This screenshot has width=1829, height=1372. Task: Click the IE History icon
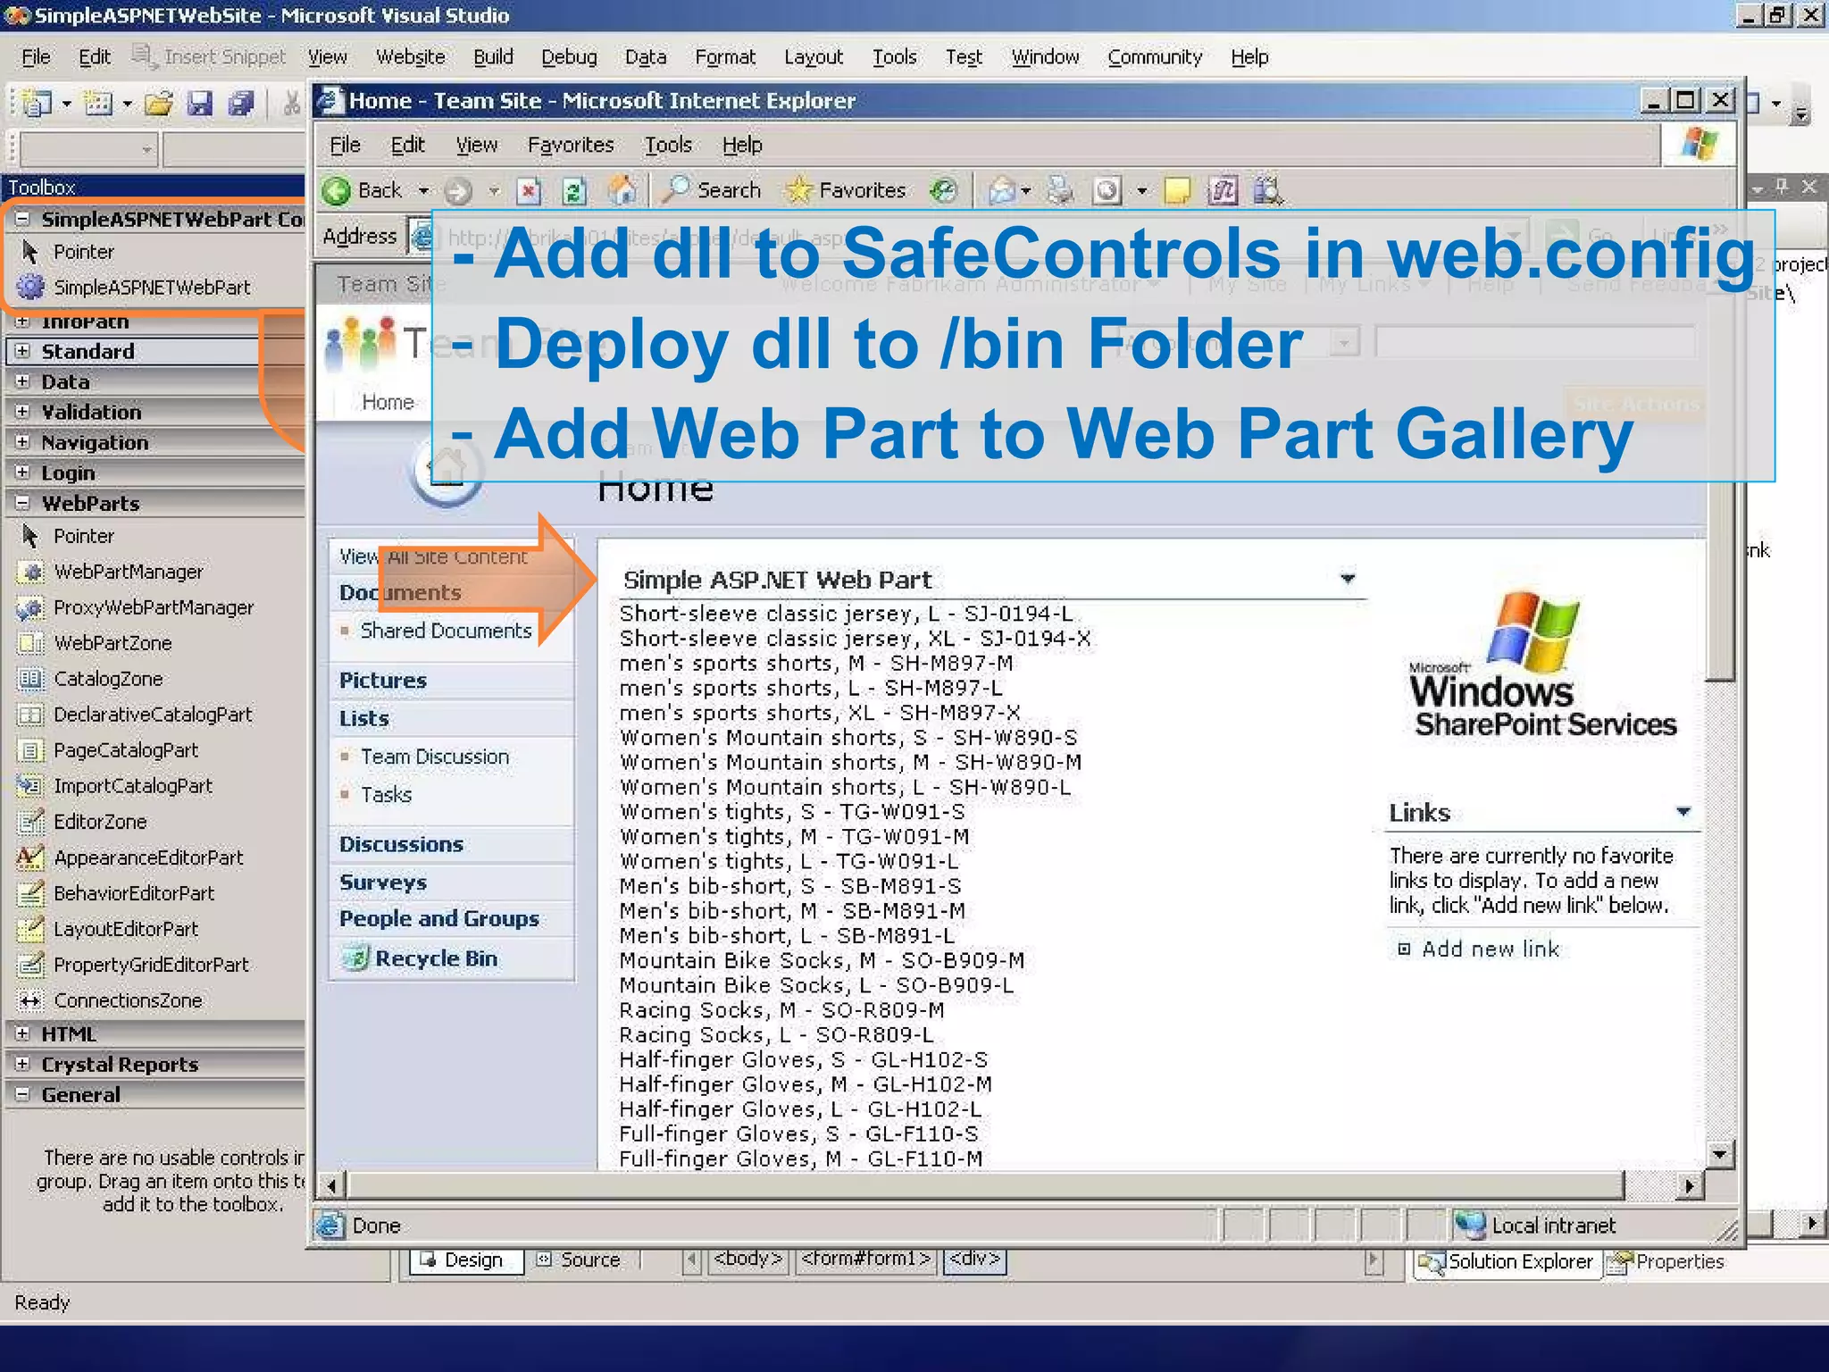pyautogui.click(x=944, y=190)
